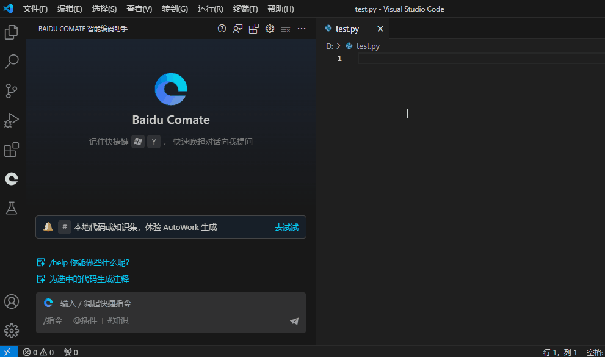Open errors and warnings in status bar
The width and height of the screenshot is (605, 357).
click(38, 352)
